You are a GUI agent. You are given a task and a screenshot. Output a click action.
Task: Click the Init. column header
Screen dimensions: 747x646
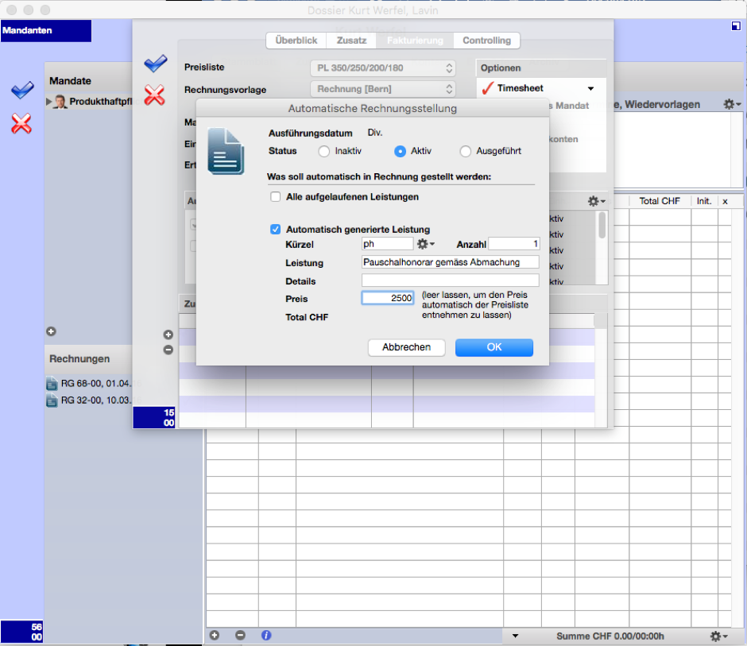pyautogui.click(x=703, y=201)
